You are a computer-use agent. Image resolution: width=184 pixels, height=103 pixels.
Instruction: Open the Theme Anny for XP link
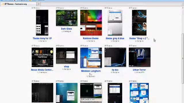click(42, 38)
